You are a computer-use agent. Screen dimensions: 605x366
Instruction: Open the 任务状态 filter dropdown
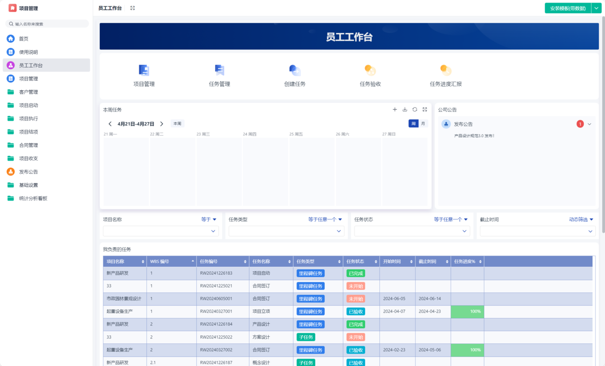tap(412, 231)
